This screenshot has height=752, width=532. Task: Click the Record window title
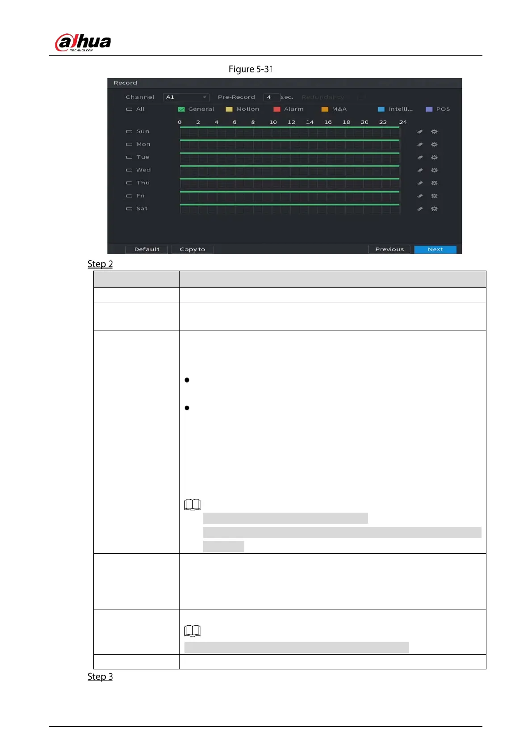[x=126, y=83]
